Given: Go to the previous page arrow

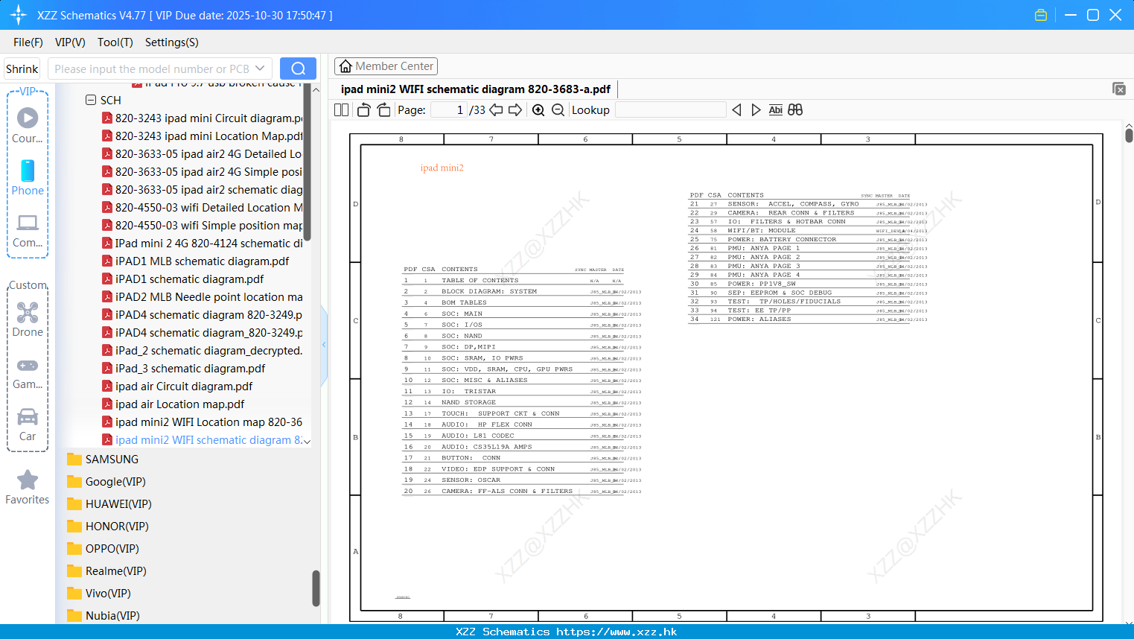Looking at the screenshot, I should (496, 110).
